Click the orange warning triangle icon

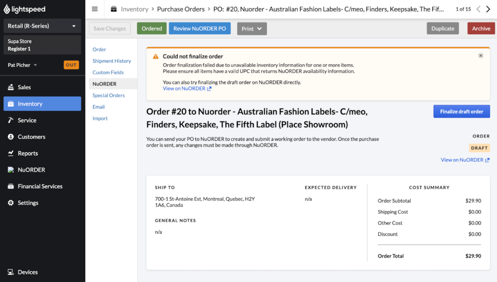click(x=155, y=56)
